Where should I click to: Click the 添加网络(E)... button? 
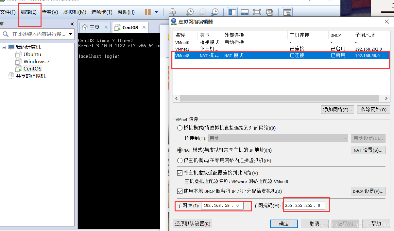[x=338, y=110]
